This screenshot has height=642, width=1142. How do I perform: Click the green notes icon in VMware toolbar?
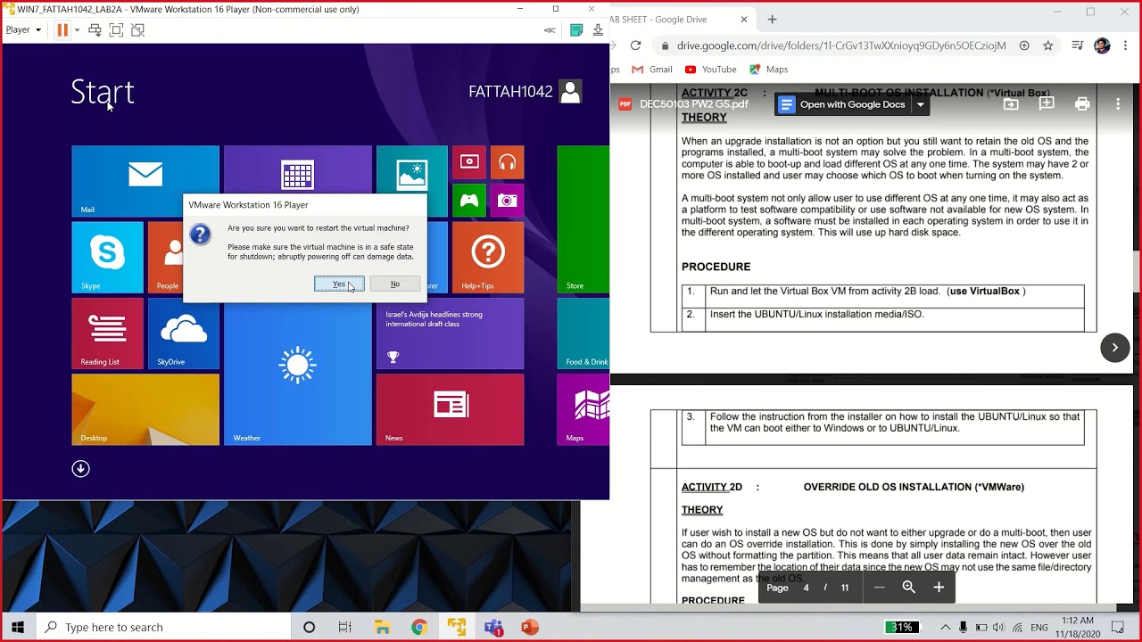tap(576, 29)
